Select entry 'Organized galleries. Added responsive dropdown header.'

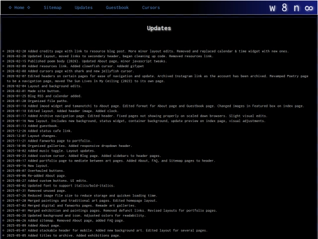(69, 146)
